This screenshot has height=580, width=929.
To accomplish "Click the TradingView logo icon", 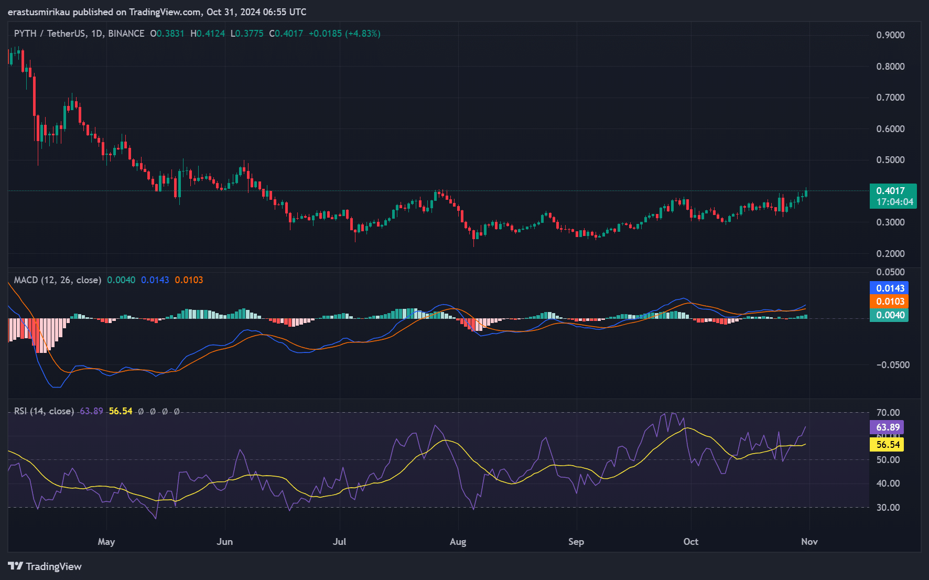I will click(15, 566).
